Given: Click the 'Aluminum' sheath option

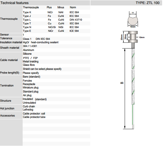Looking at the screenshot, I should point(28,50).
